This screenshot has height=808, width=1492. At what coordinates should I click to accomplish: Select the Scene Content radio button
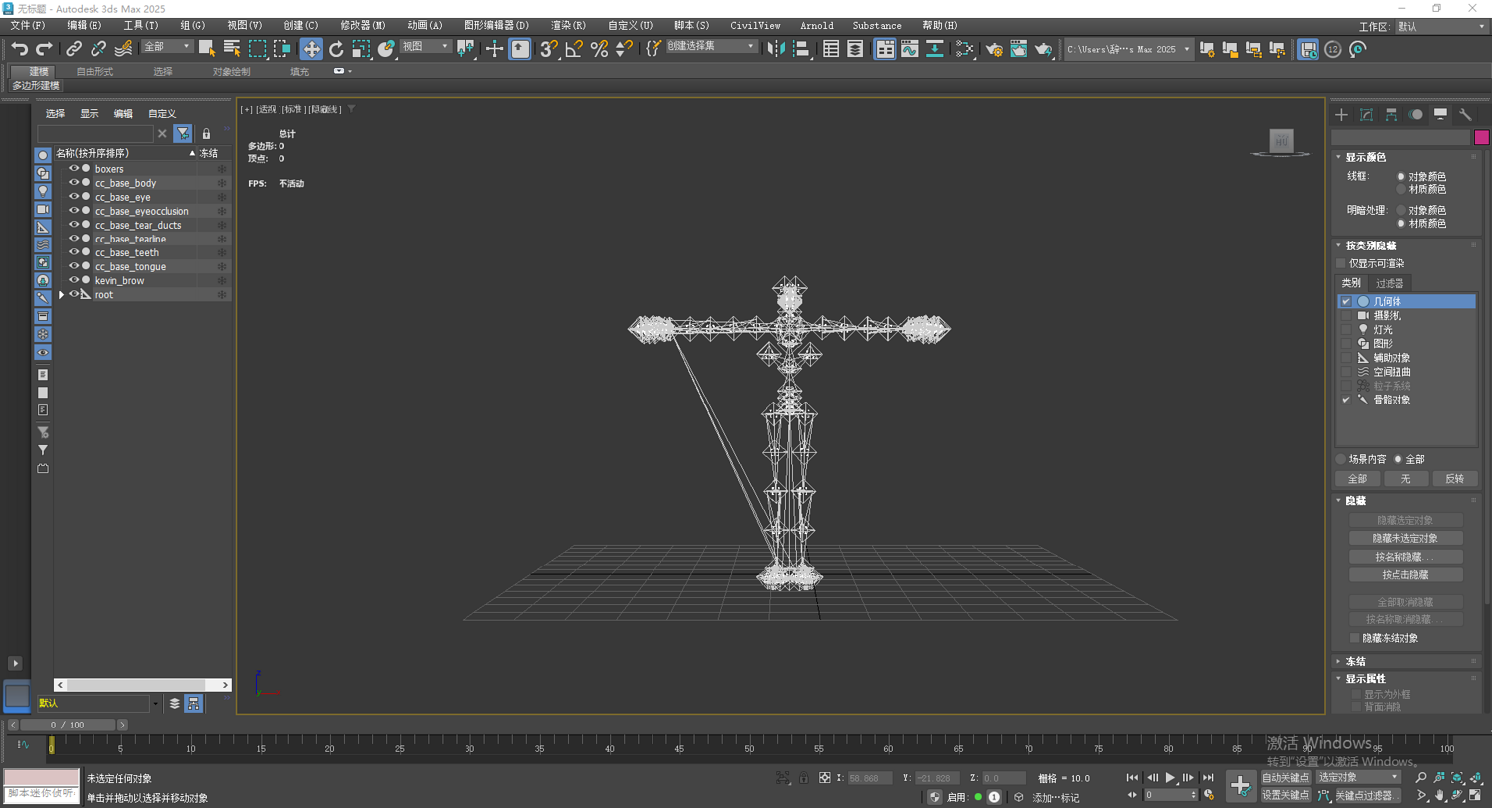[x=1341, y=459]
